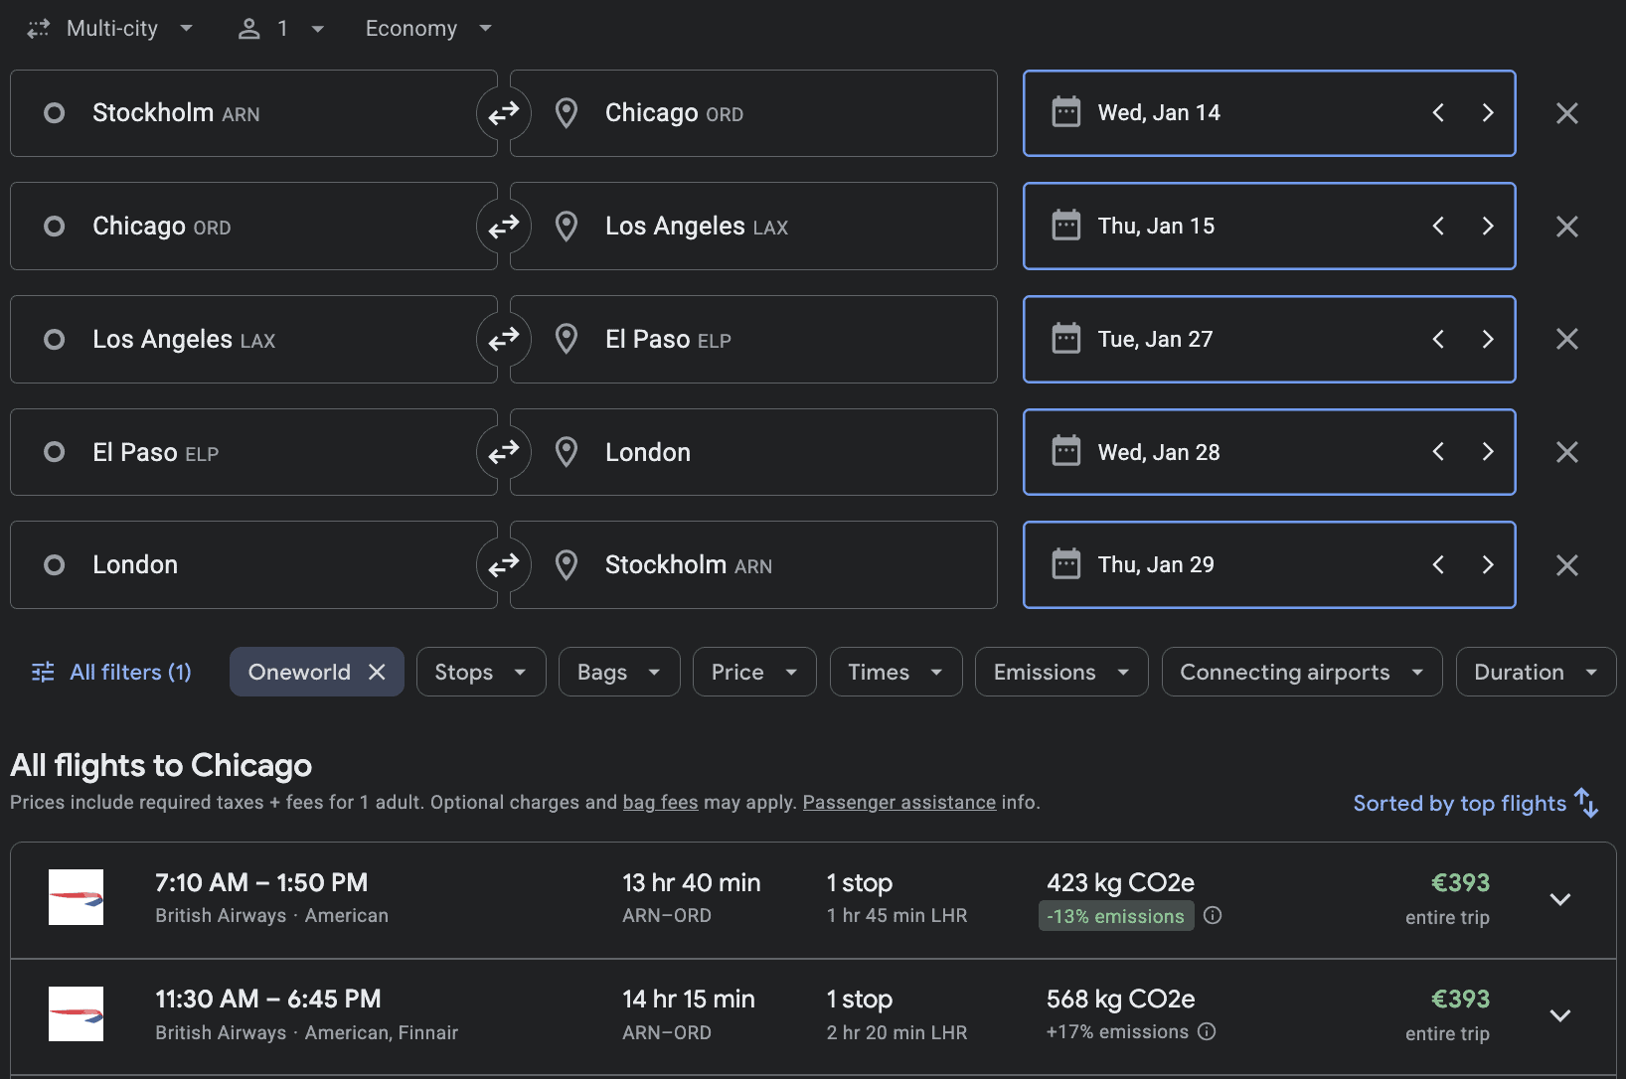Open All filters panel

tap(111, 673)
